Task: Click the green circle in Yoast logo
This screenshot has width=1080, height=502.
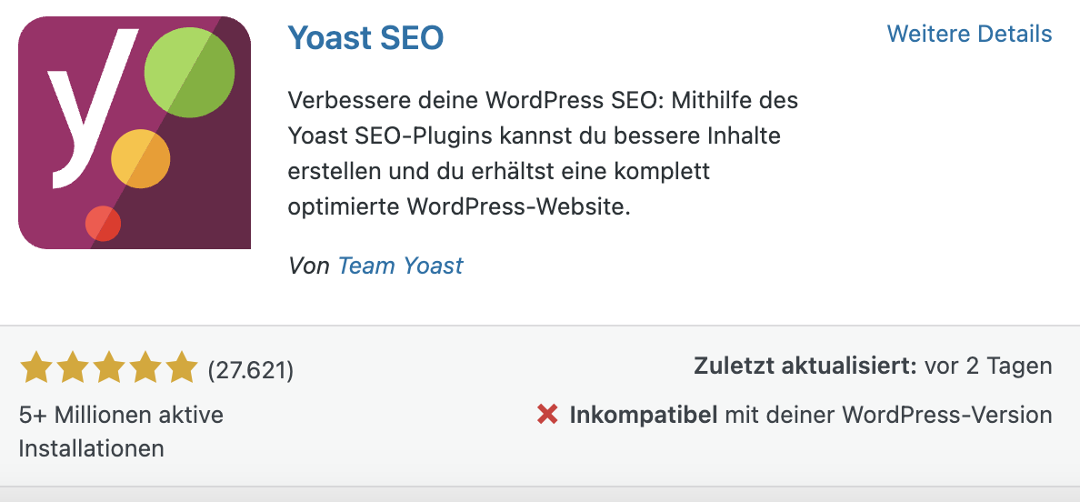Action: click(189, 73)
